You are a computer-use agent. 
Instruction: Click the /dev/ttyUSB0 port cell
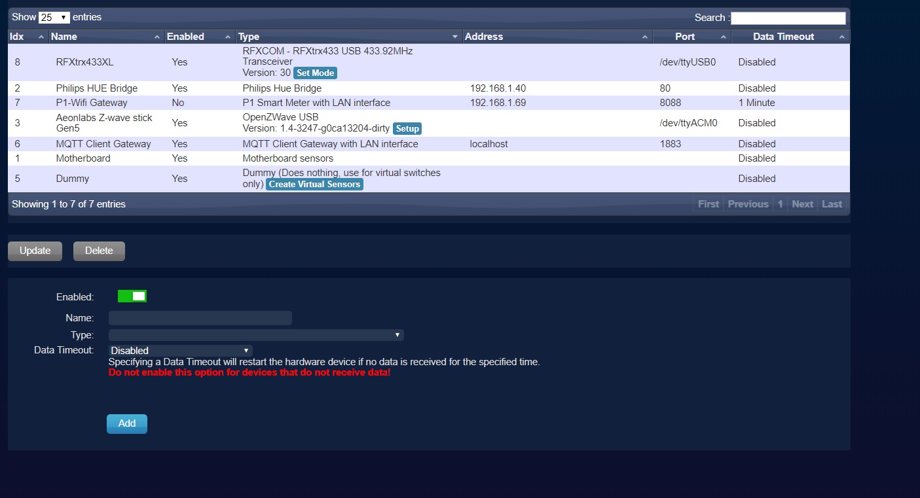[x=688, y=62]
